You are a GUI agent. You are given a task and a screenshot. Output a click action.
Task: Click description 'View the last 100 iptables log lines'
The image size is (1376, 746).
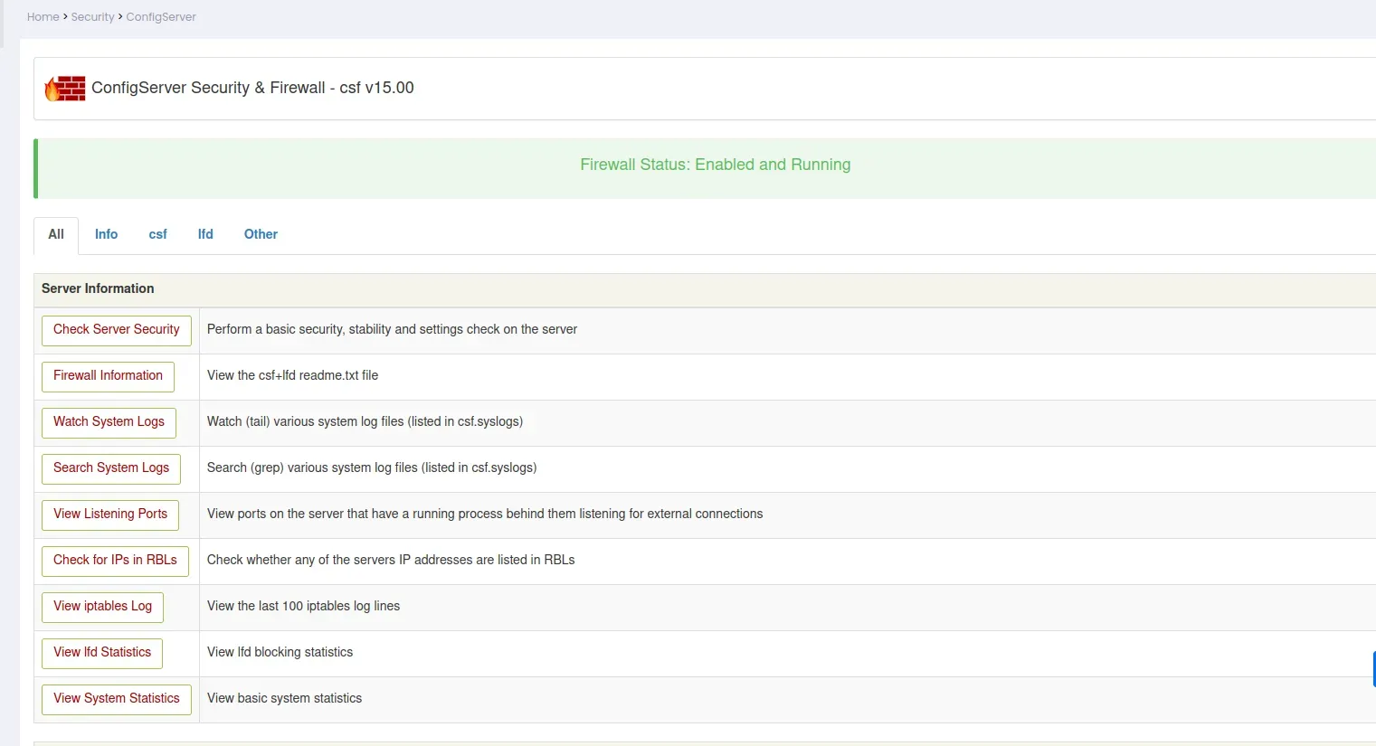tap(303, 606)
